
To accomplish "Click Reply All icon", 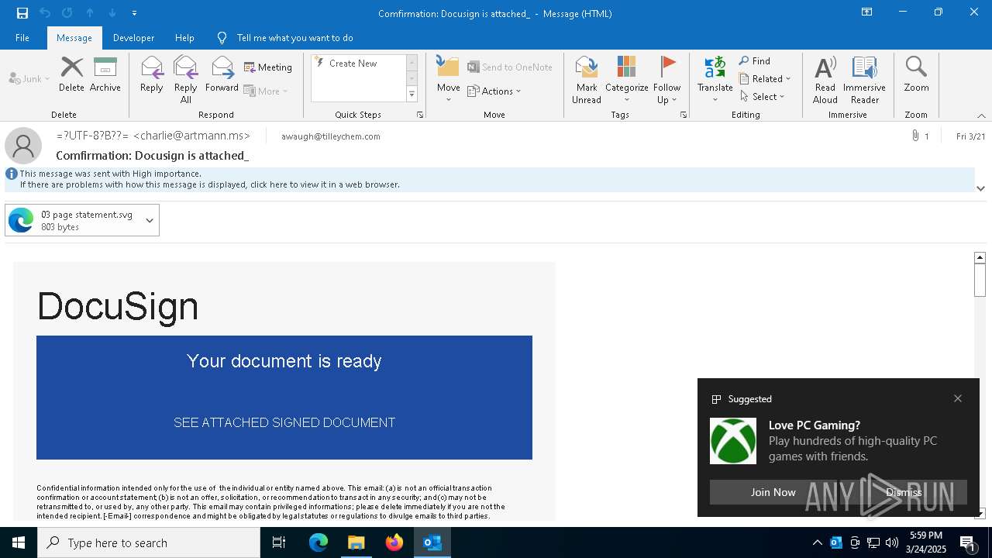I will (x=186, y=80).
